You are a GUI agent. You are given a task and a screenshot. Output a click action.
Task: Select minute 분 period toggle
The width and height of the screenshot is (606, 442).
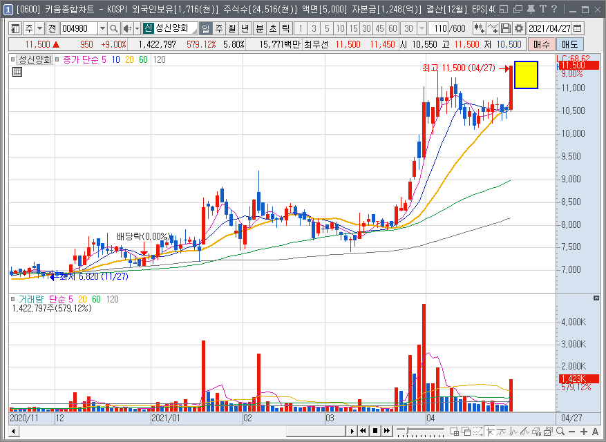(260, 28)
